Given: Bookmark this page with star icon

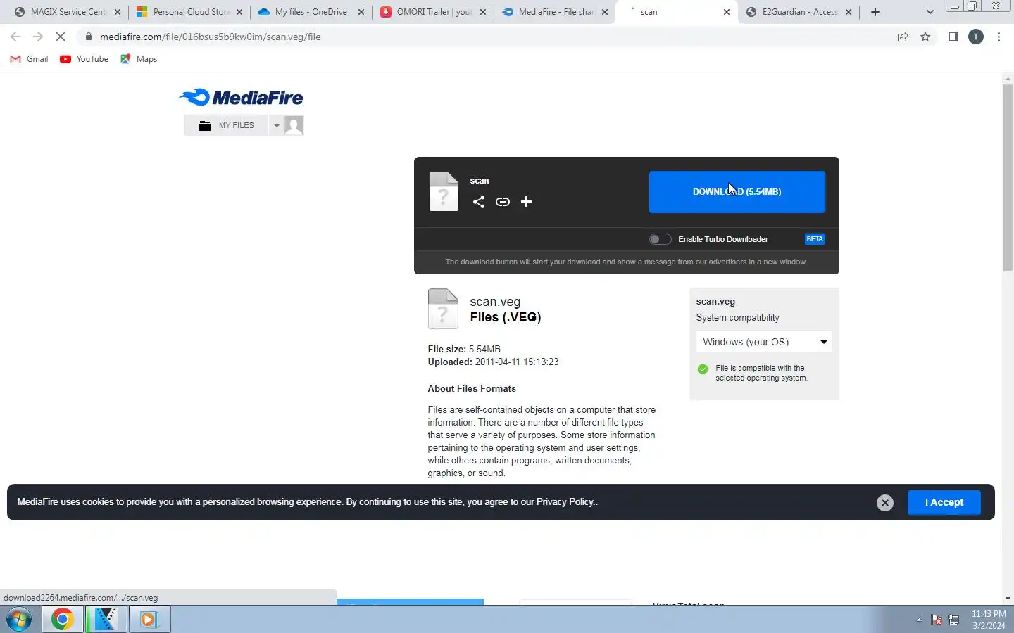Looking at the screenshot, I should pos(925,37).
